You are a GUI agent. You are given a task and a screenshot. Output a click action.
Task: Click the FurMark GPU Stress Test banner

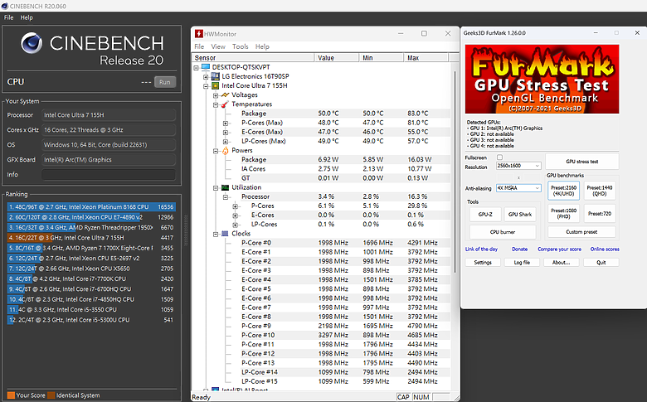(x=542, y=79)
